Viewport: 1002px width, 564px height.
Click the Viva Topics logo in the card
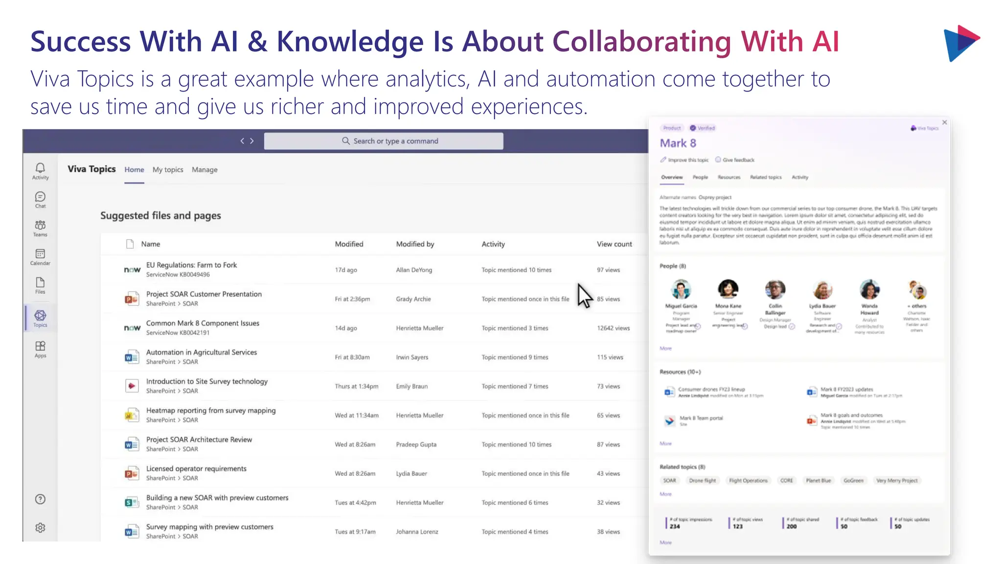(924, 128)
